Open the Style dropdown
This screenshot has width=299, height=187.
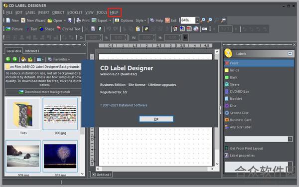point(141,20)
